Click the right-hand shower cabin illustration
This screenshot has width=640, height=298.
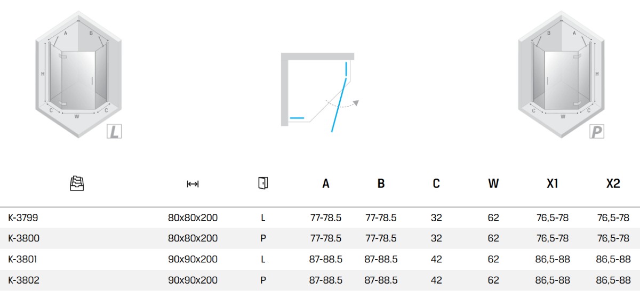point(561,75)
